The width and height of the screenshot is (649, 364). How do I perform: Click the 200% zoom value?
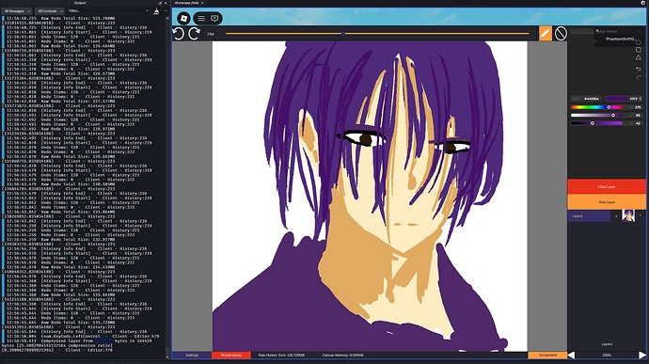[607, 356]
